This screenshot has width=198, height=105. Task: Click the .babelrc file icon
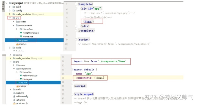14,93
